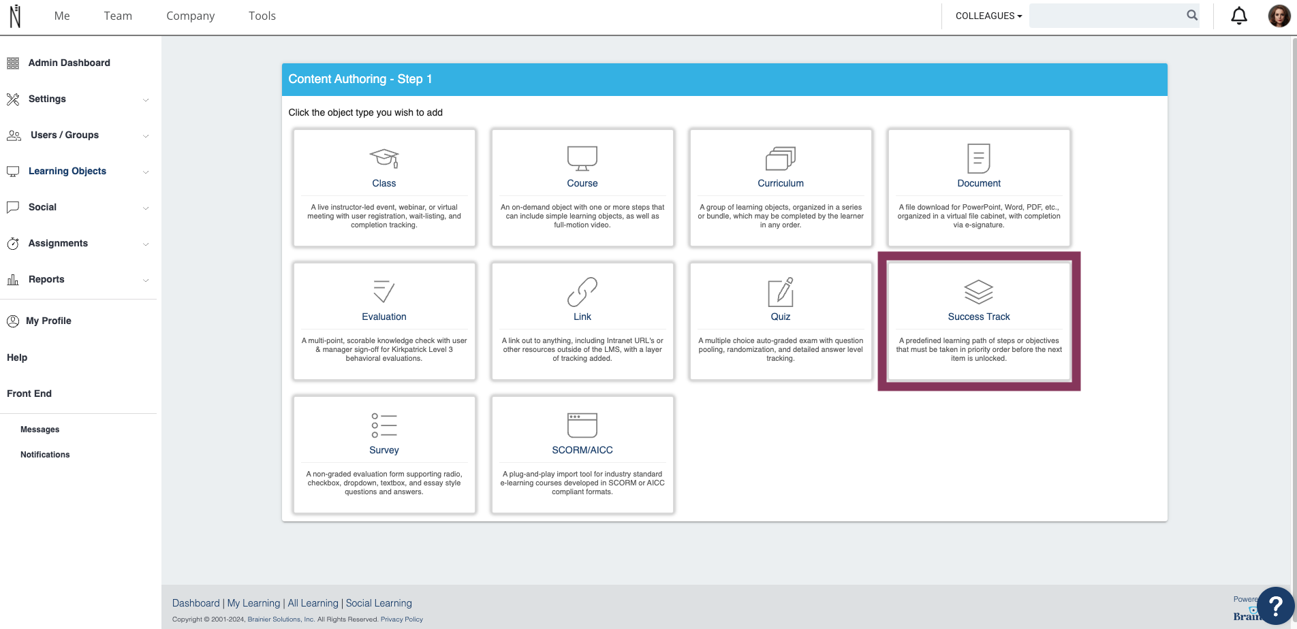
Task: Click the site logo at top left
Action: click(15, 16)
